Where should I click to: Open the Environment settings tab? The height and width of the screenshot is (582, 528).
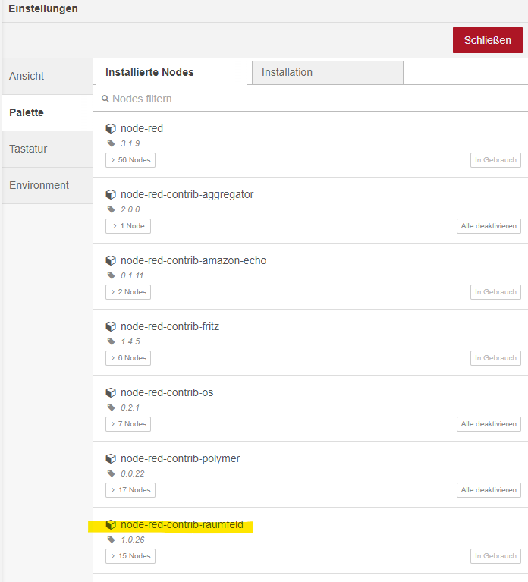tap(47, 185)
